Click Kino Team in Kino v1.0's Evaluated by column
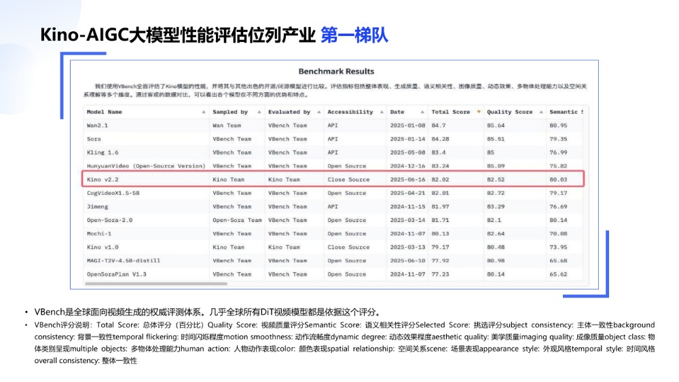The image size is (679, 382). tap(284, 247)
